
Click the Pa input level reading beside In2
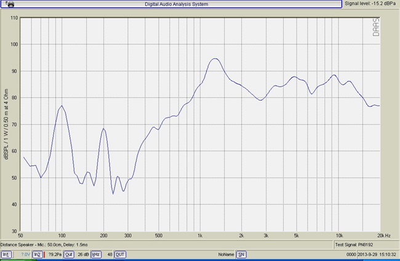pyautogui.click(x=54, y=254)
